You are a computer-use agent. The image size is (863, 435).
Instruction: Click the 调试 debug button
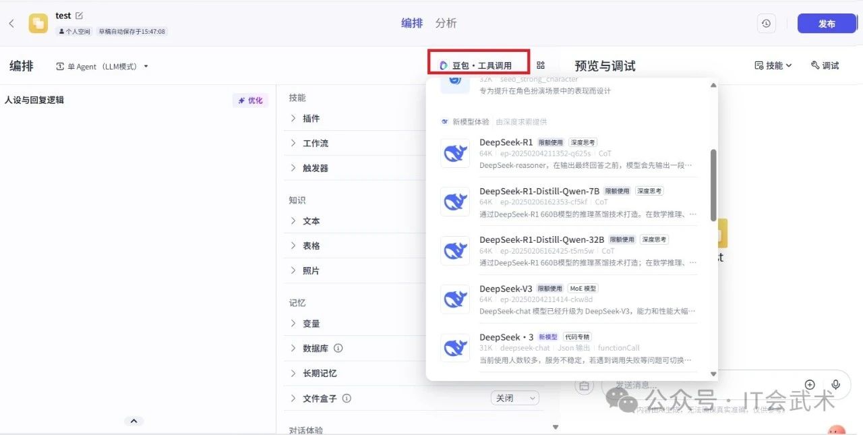(x=825, y=65)
